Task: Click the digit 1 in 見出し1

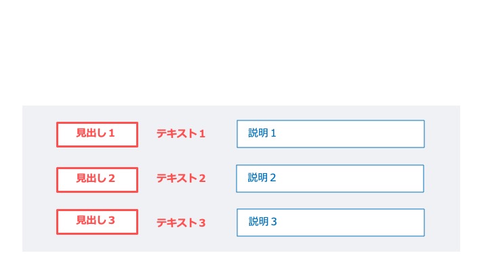Action: (112, 133)
